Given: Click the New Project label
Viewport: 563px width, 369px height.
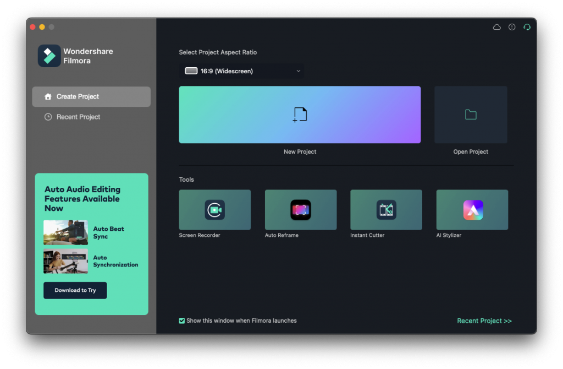Looking at the screenshot, I should [300, 152].
